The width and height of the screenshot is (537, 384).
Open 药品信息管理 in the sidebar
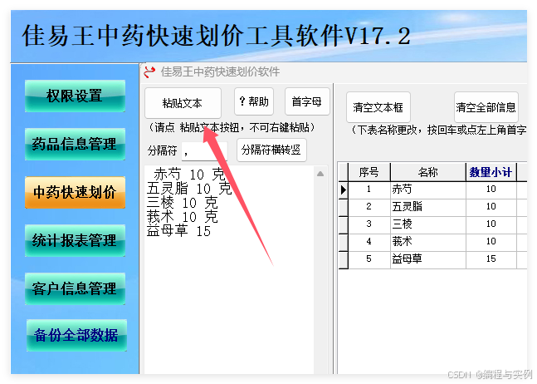[75, 144]
